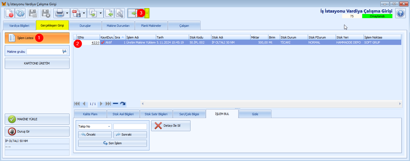
Task: Click the green Onaylandı status label
Action: click(377, 16)
